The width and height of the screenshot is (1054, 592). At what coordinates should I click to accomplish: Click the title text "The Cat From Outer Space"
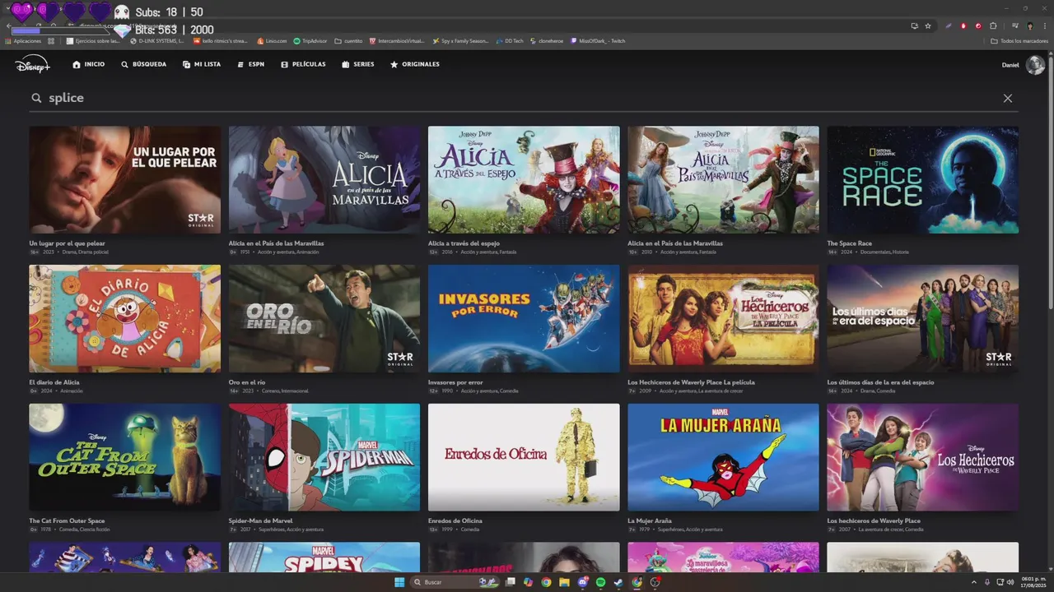(x=68, y=521)
